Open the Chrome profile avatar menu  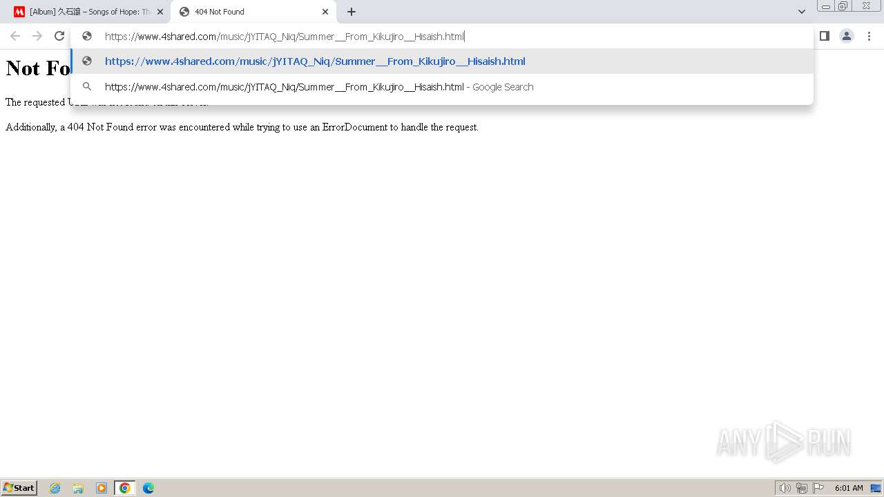coord(847,36)
